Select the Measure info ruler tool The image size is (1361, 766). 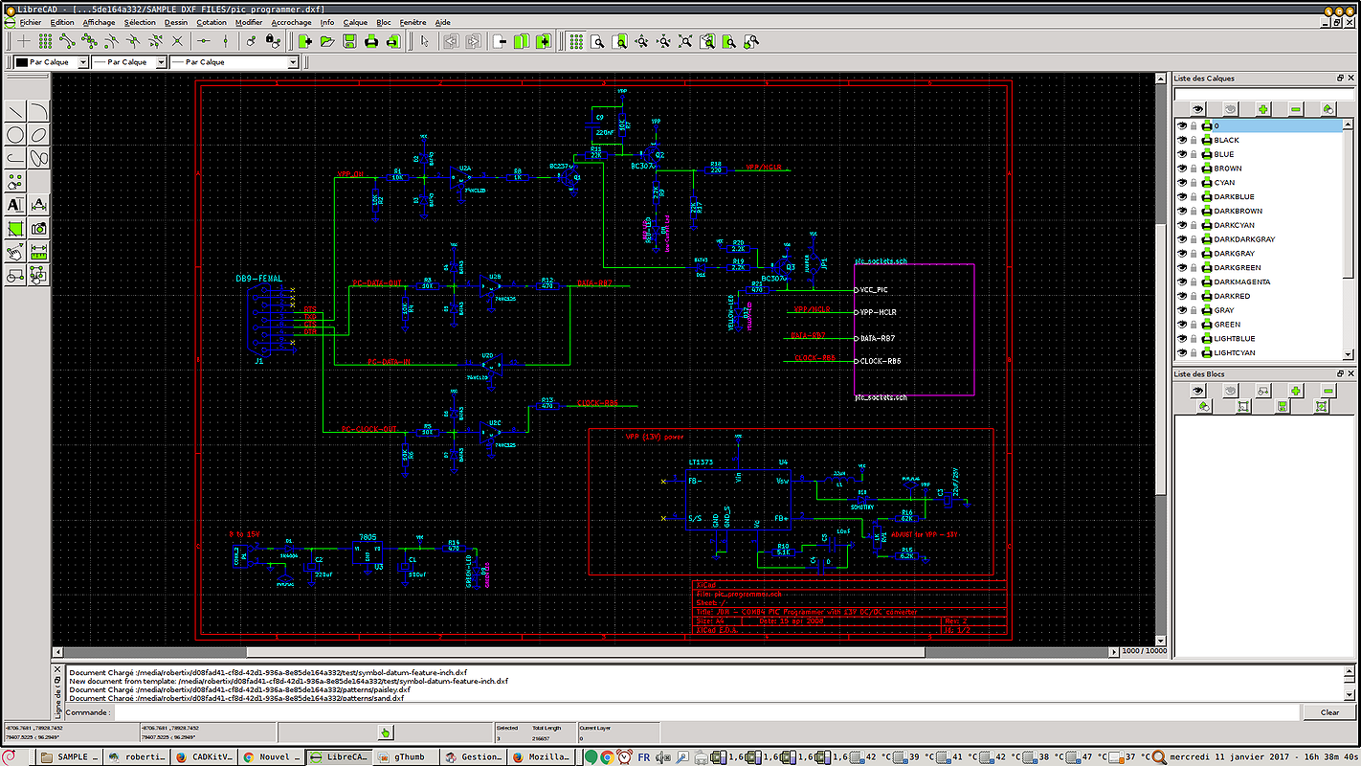point(38,251)
